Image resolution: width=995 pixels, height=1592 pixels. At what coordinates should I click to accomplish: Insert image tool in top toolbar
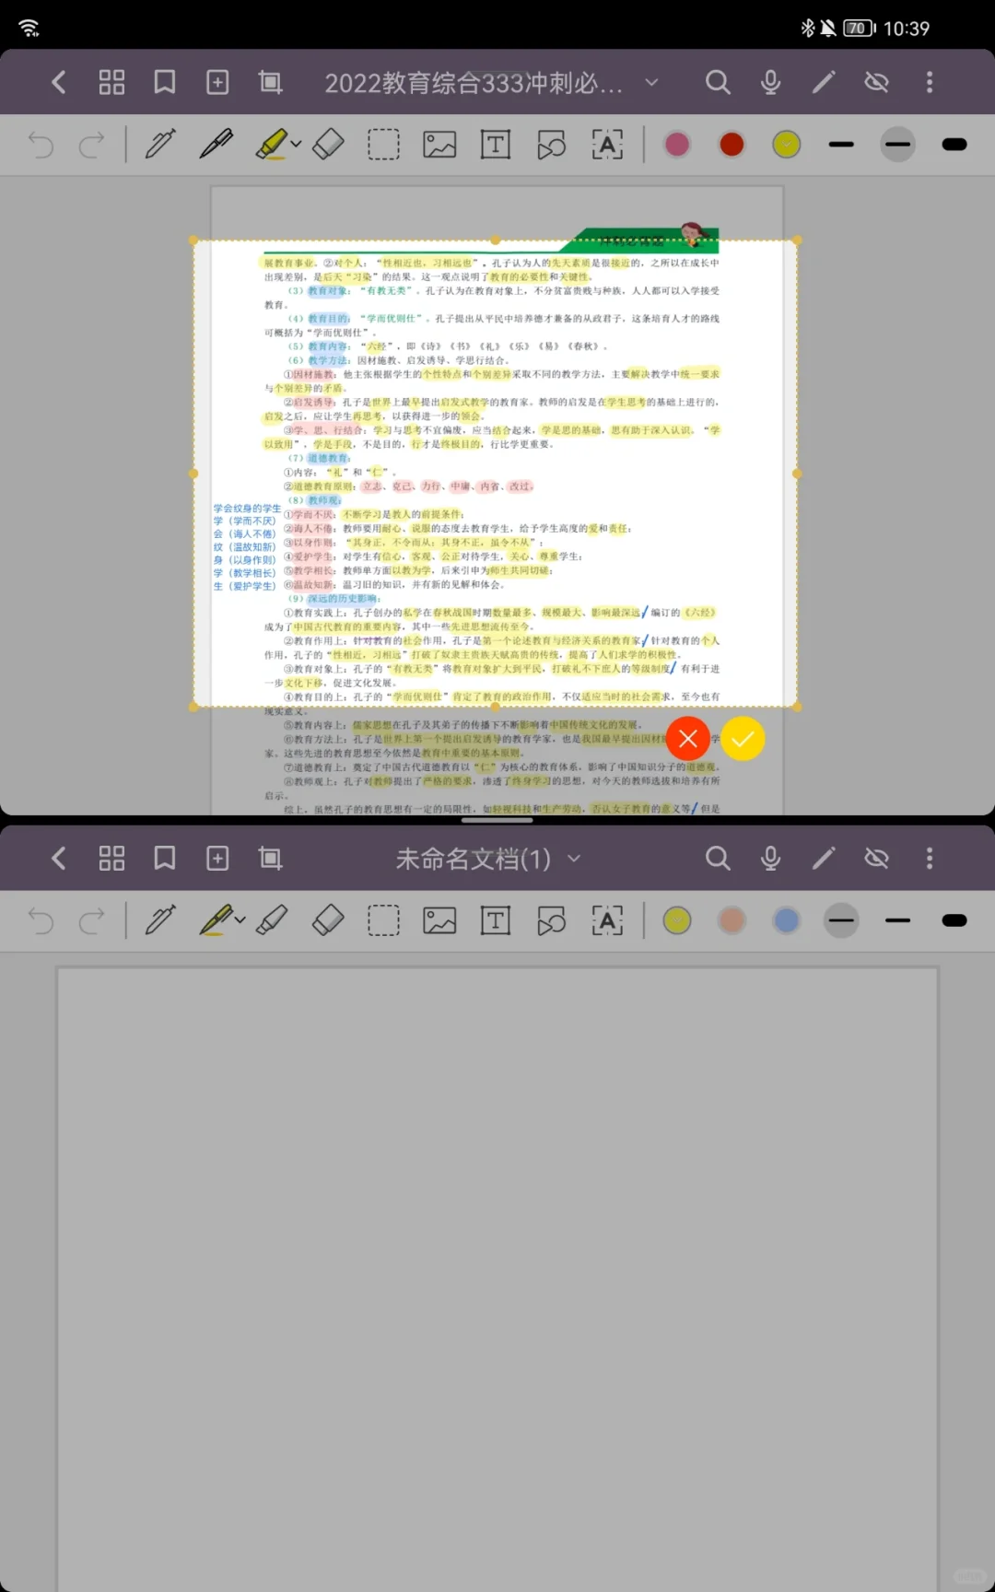[x=439, y=145]
